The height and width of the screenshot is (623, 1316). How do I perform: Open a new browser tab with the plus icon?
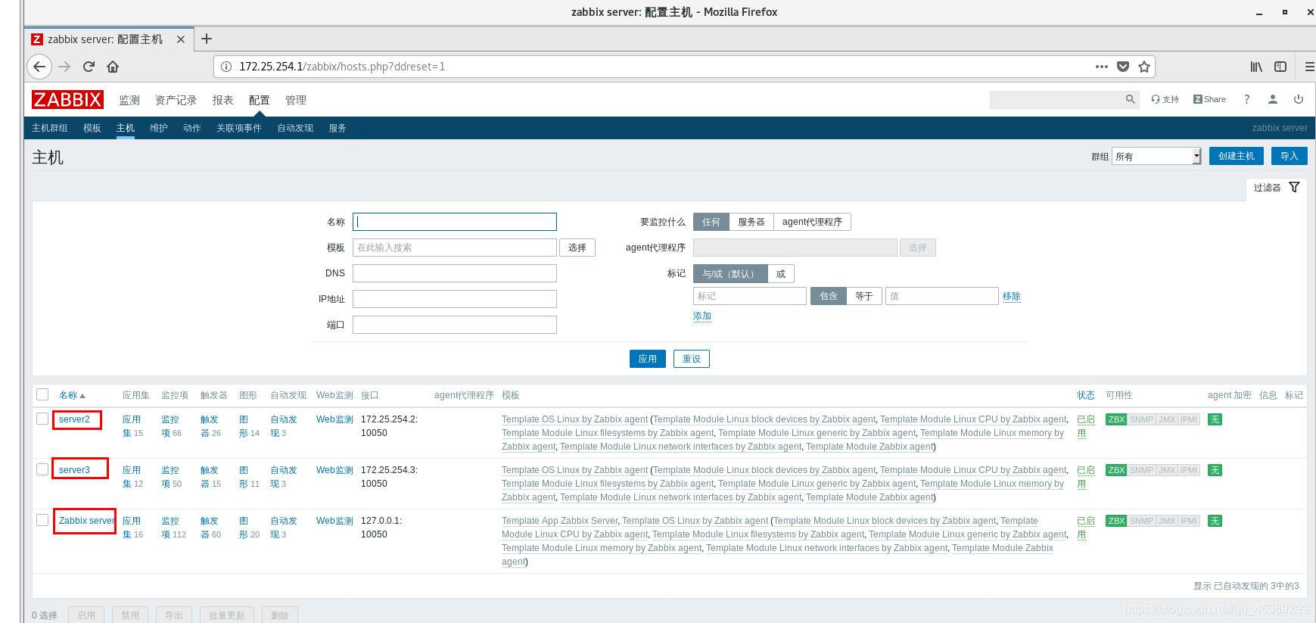click(x=207, y=39)
